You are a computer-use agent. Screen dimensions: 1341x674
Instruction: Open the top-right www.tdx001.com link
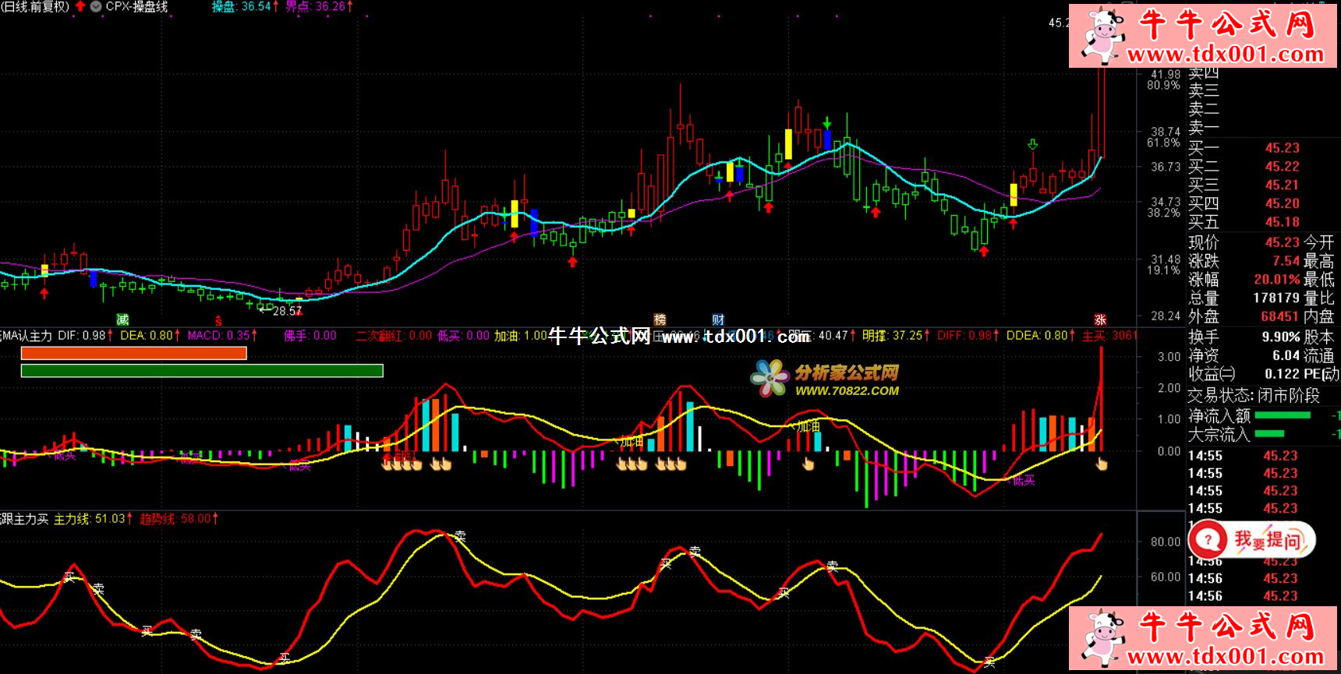(1226, 55)
